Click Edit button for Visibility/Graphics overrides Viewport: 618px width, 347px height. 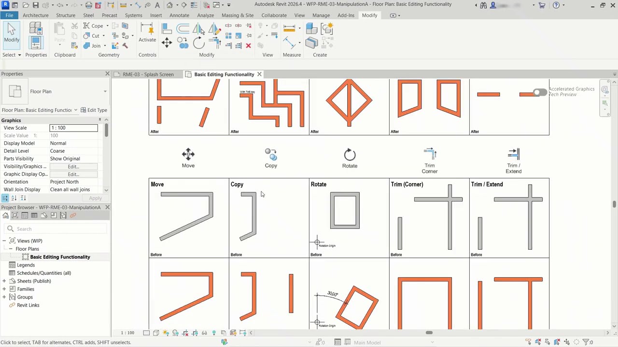point(73,167)
